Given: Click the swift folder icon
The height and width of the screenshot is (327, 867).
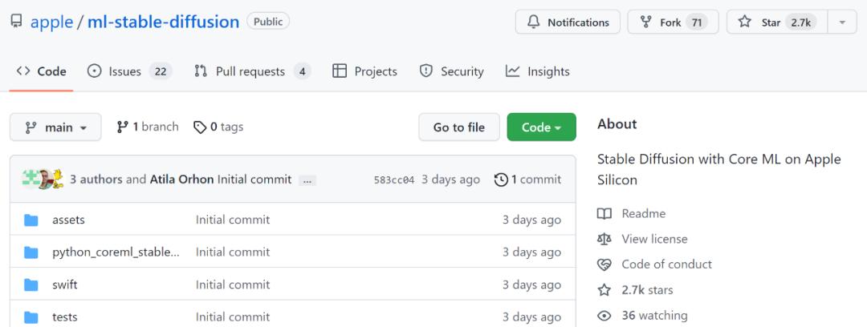Looking at the screenshot, I should (x=31, y=285).
